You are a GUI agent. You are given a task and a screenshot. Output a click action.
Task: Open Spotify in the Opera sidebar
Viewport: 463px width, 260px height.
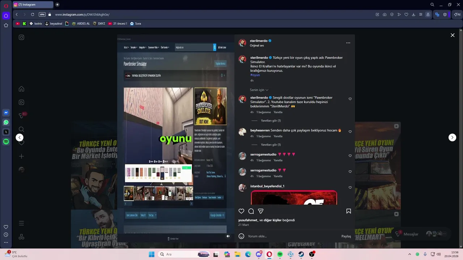coord(6,142)
